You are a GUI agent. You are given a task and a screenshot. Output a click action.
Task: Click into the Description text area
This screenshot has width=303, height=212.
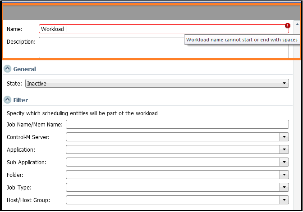pos(164,48)
